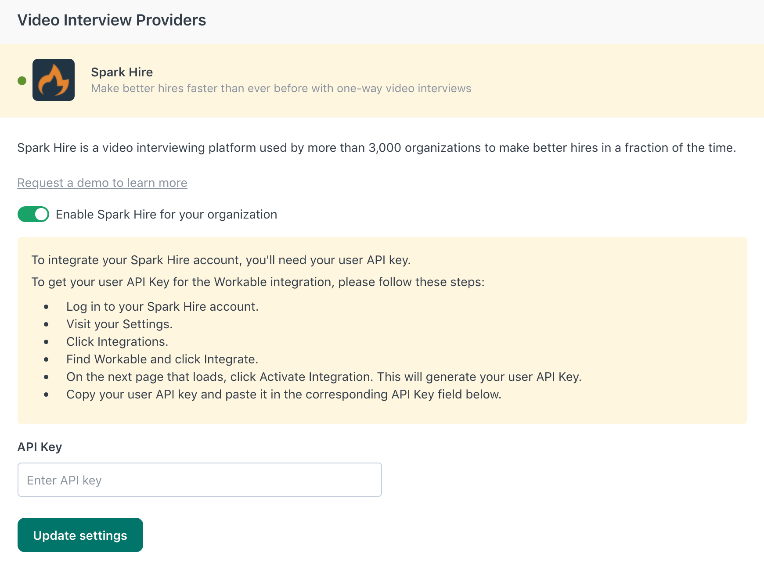The height and width of the screenshot is (567, 764).
Task: Click the Log in to Spark Hire step
Action: coord(162,306)
